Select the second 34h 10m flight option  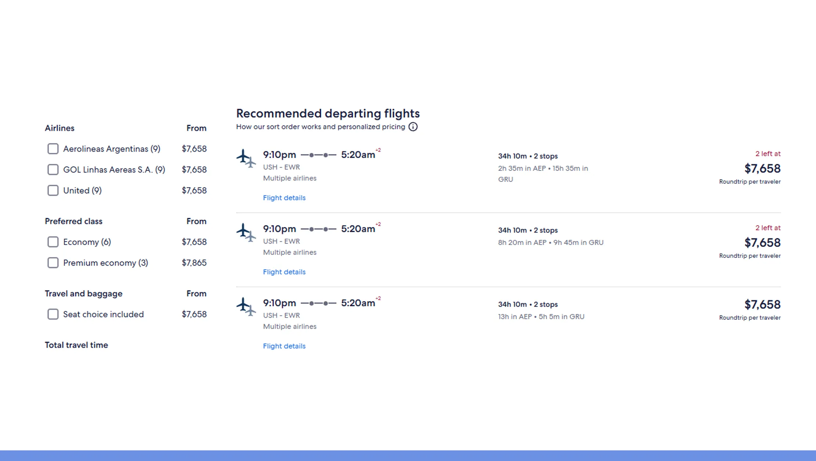[x=527, y=230]
